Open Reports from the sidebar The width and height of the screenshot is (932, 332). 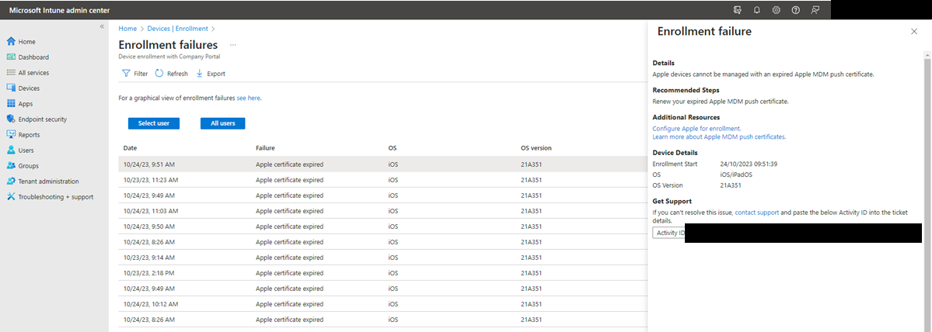point(29,134)
